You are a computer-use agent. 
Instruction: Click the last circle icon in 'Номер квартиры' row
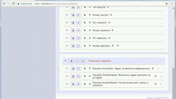pos(118,46)
